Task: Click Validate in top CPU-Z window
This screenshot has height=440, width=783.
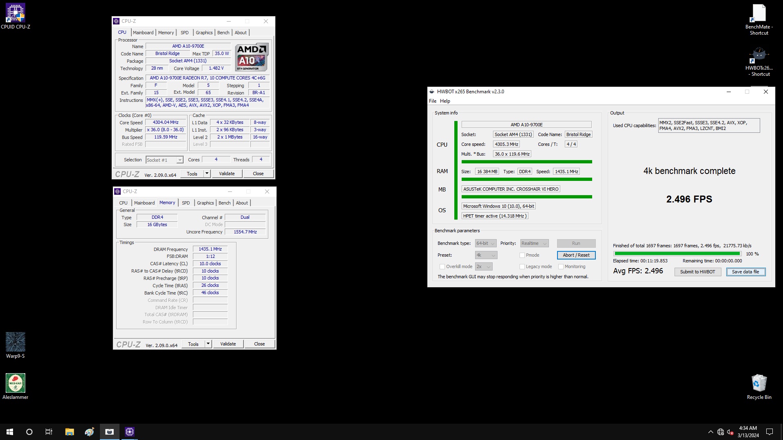Action: [x=227, y=174]
